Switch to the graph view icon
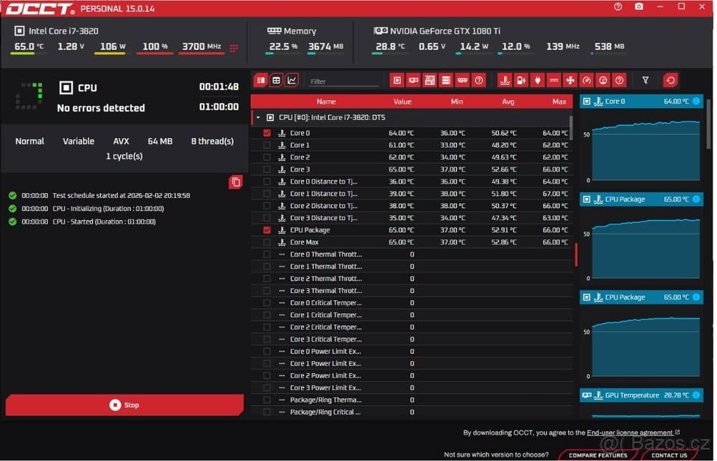Viewport: 717px width, 461px height. point(292,81)
